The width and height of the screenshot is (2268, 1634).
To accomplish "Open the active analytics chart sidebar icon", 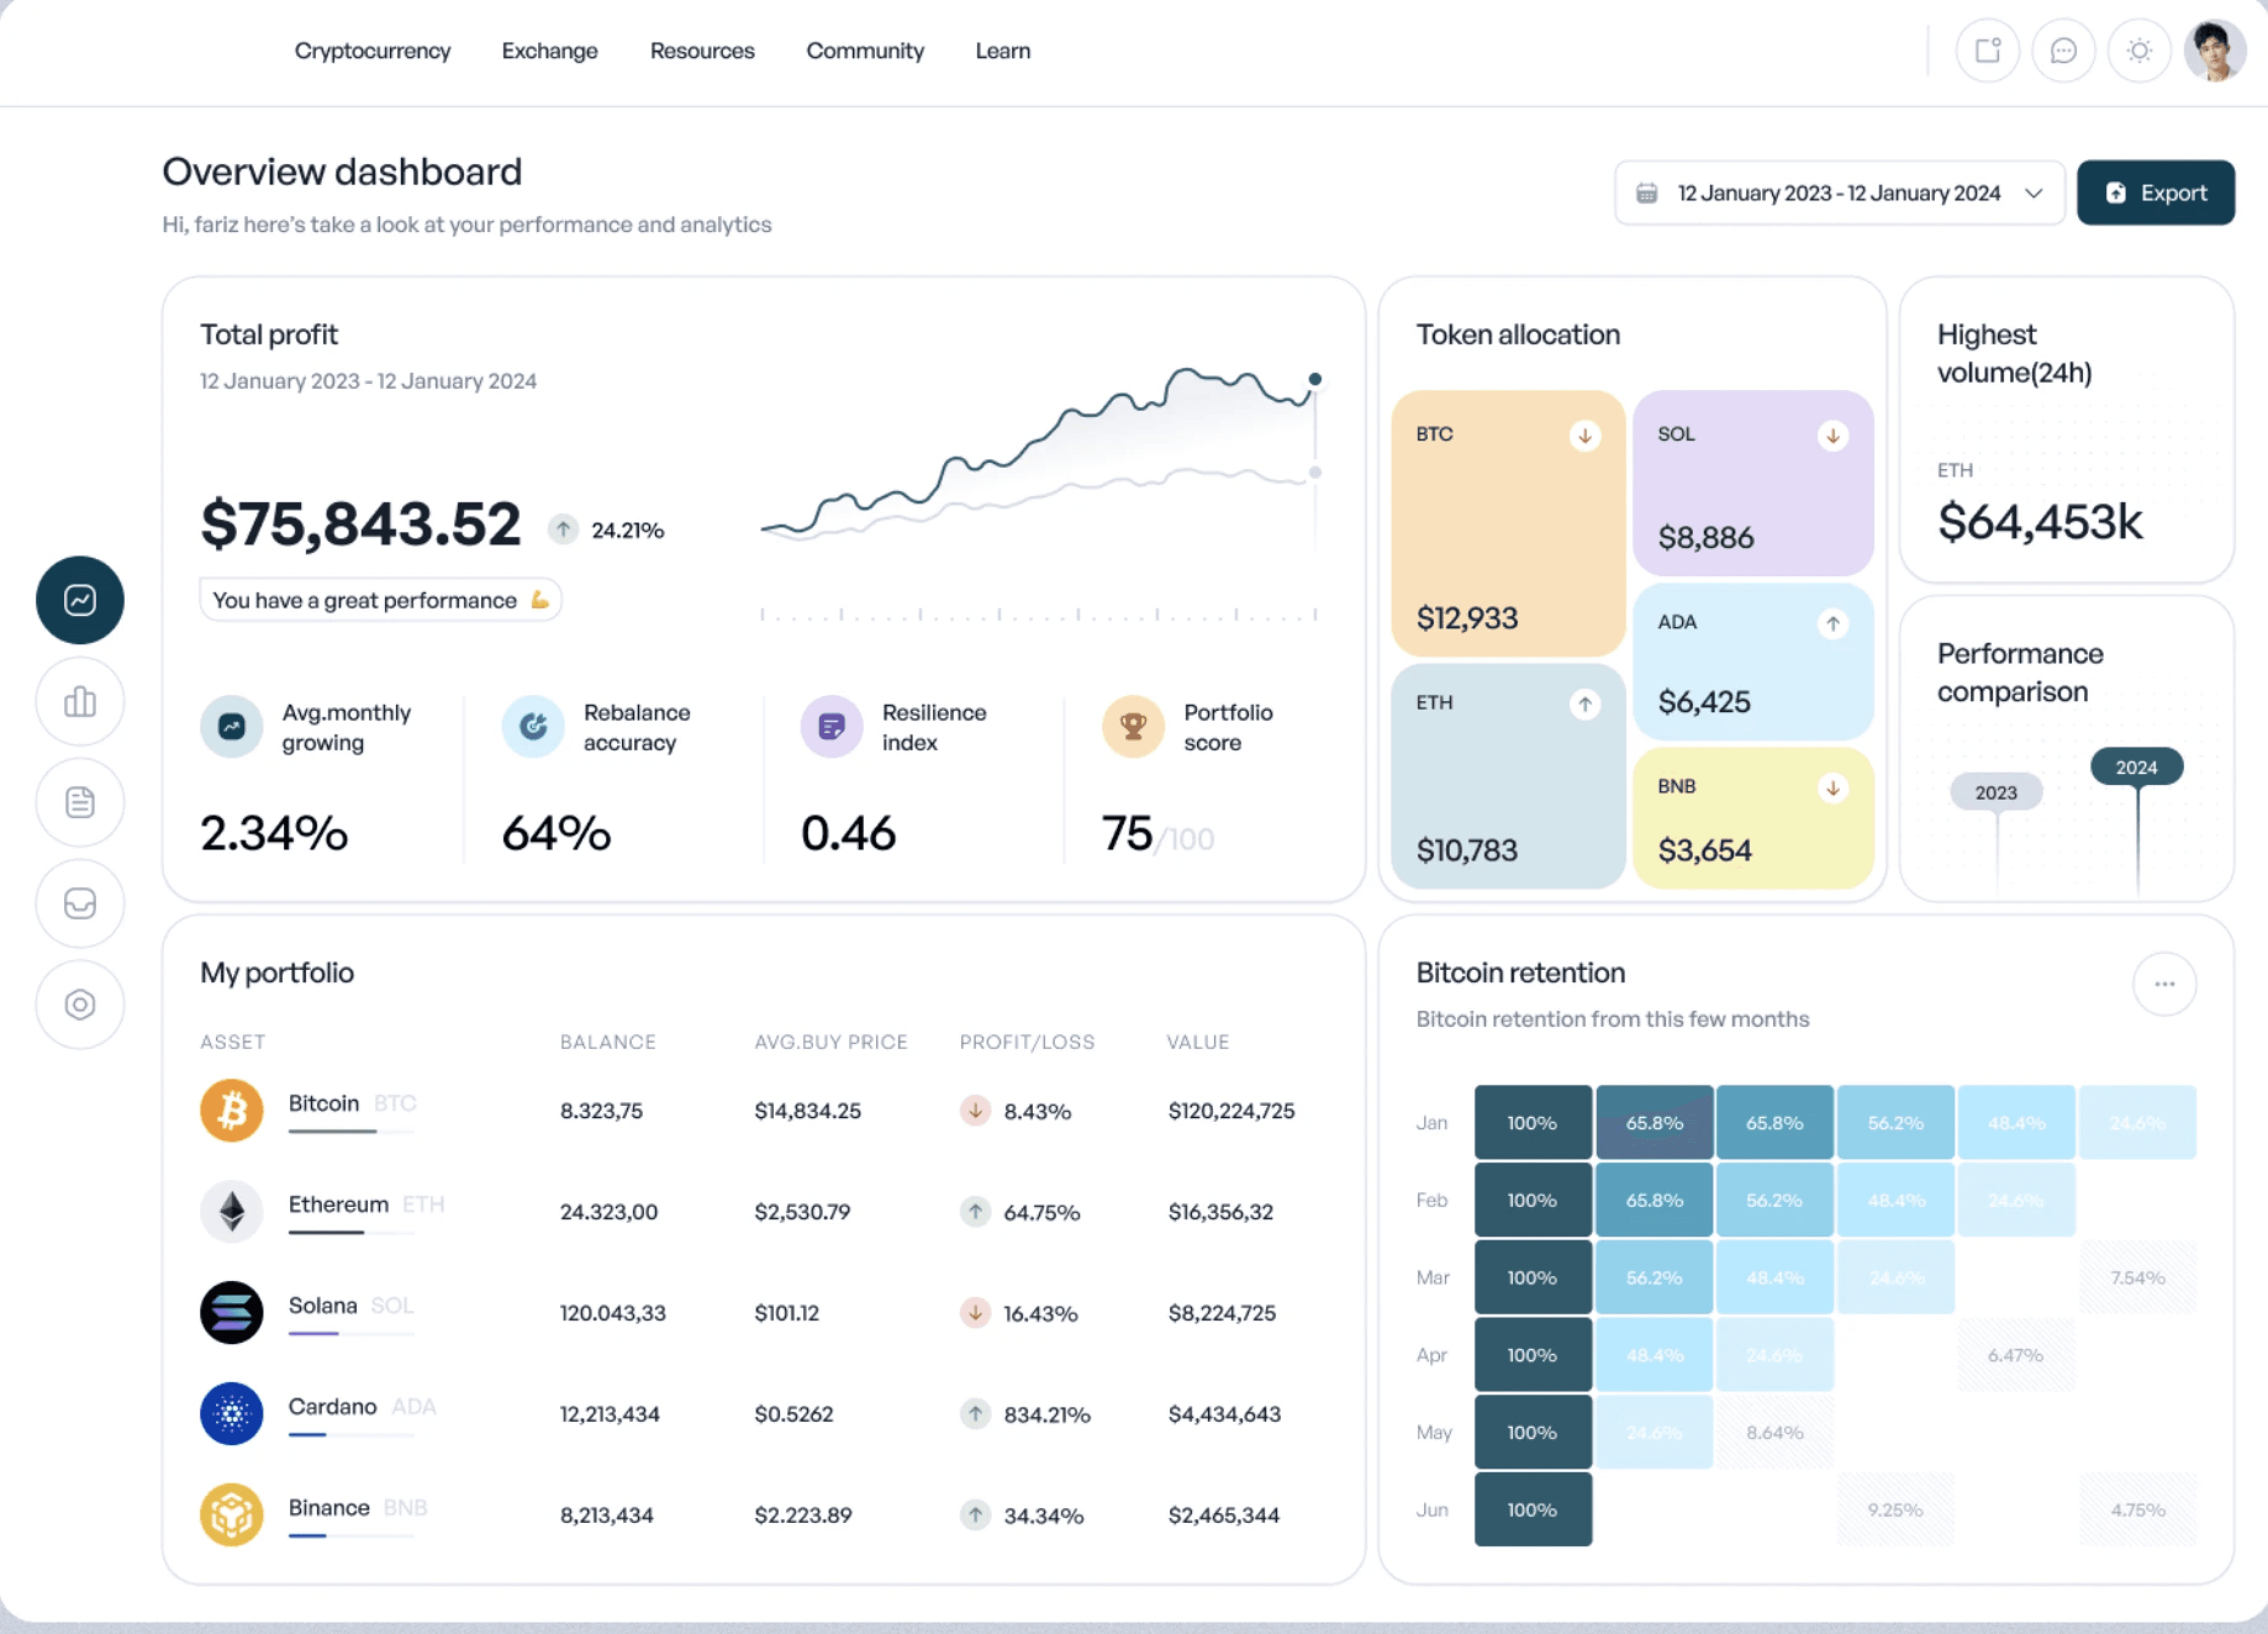I will point(80,600).
